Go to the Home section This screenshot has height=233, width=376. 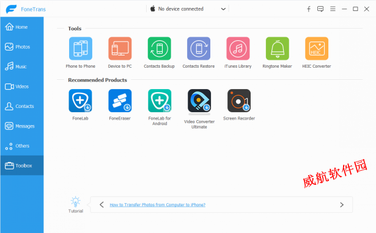click(22, 27)
